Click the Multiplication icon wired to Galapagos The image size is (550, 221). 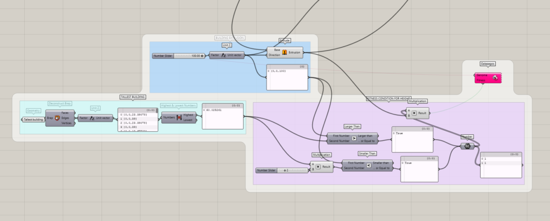[x=415, y=114]
